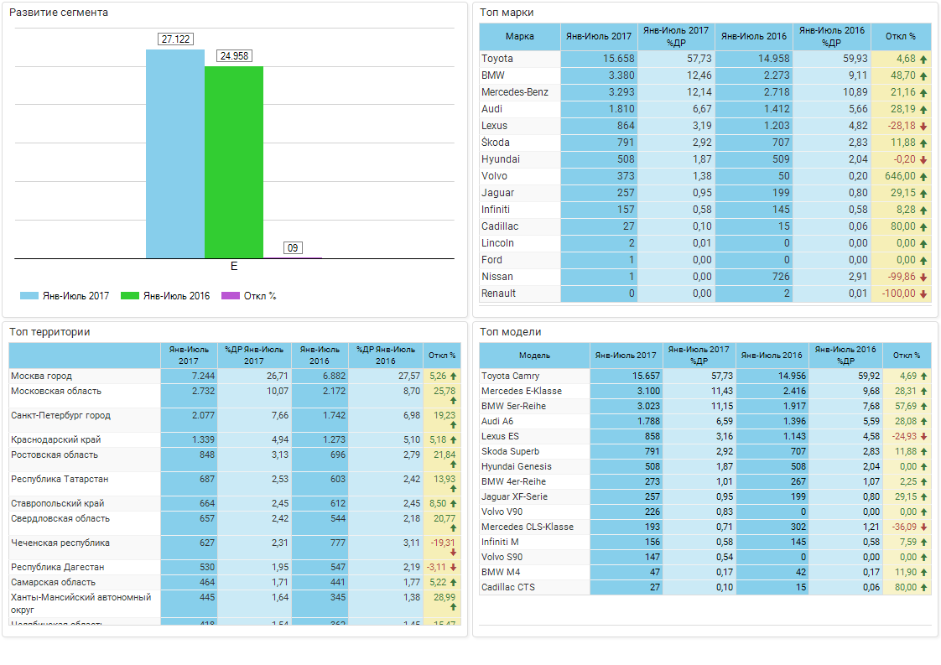This screenshot has height=665, width=941.
Task: Click the green up arrow in Toyota brand row
Action: coord(923,60)
